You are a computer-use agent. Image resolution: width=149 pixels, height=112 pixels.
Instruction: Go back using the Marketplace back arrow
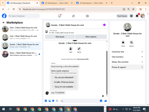pos(4,23)
